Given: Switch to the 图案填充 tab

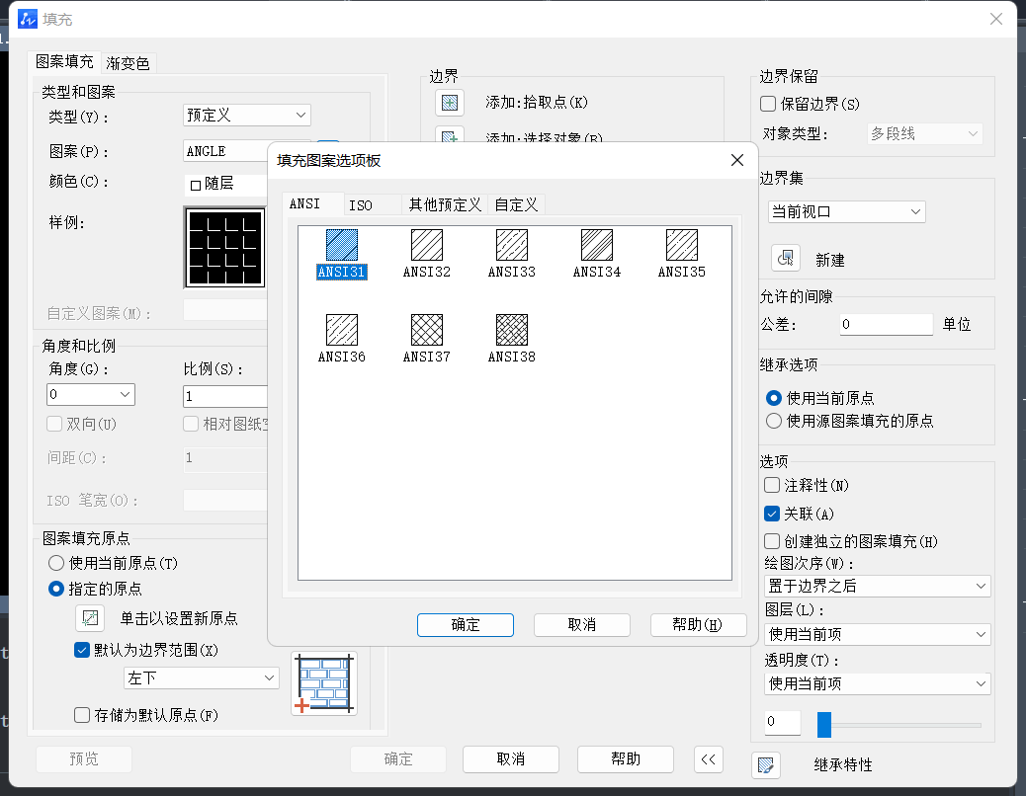Looking at the screenshot, I should point(64,61).
